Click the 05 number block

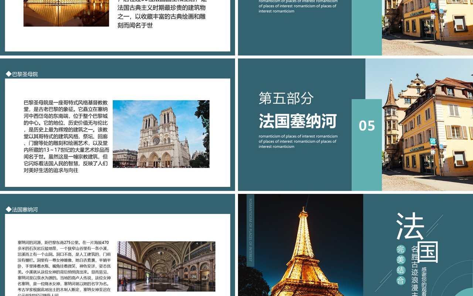367,145
